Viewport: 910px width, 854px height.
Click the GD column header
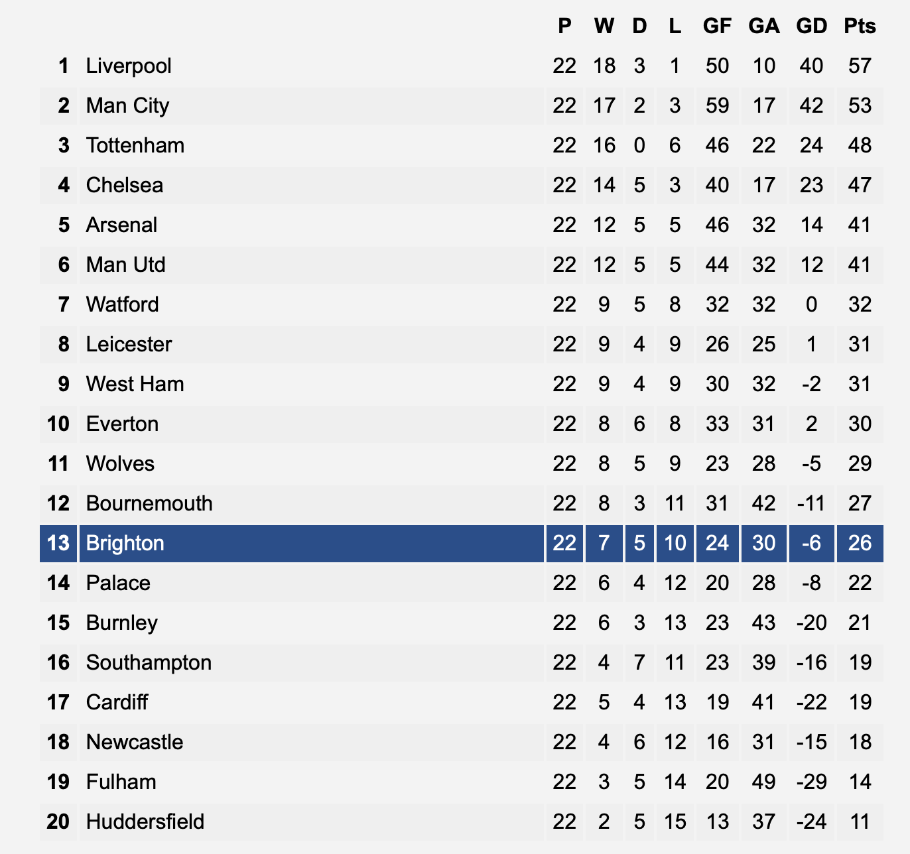pos(812,26)
